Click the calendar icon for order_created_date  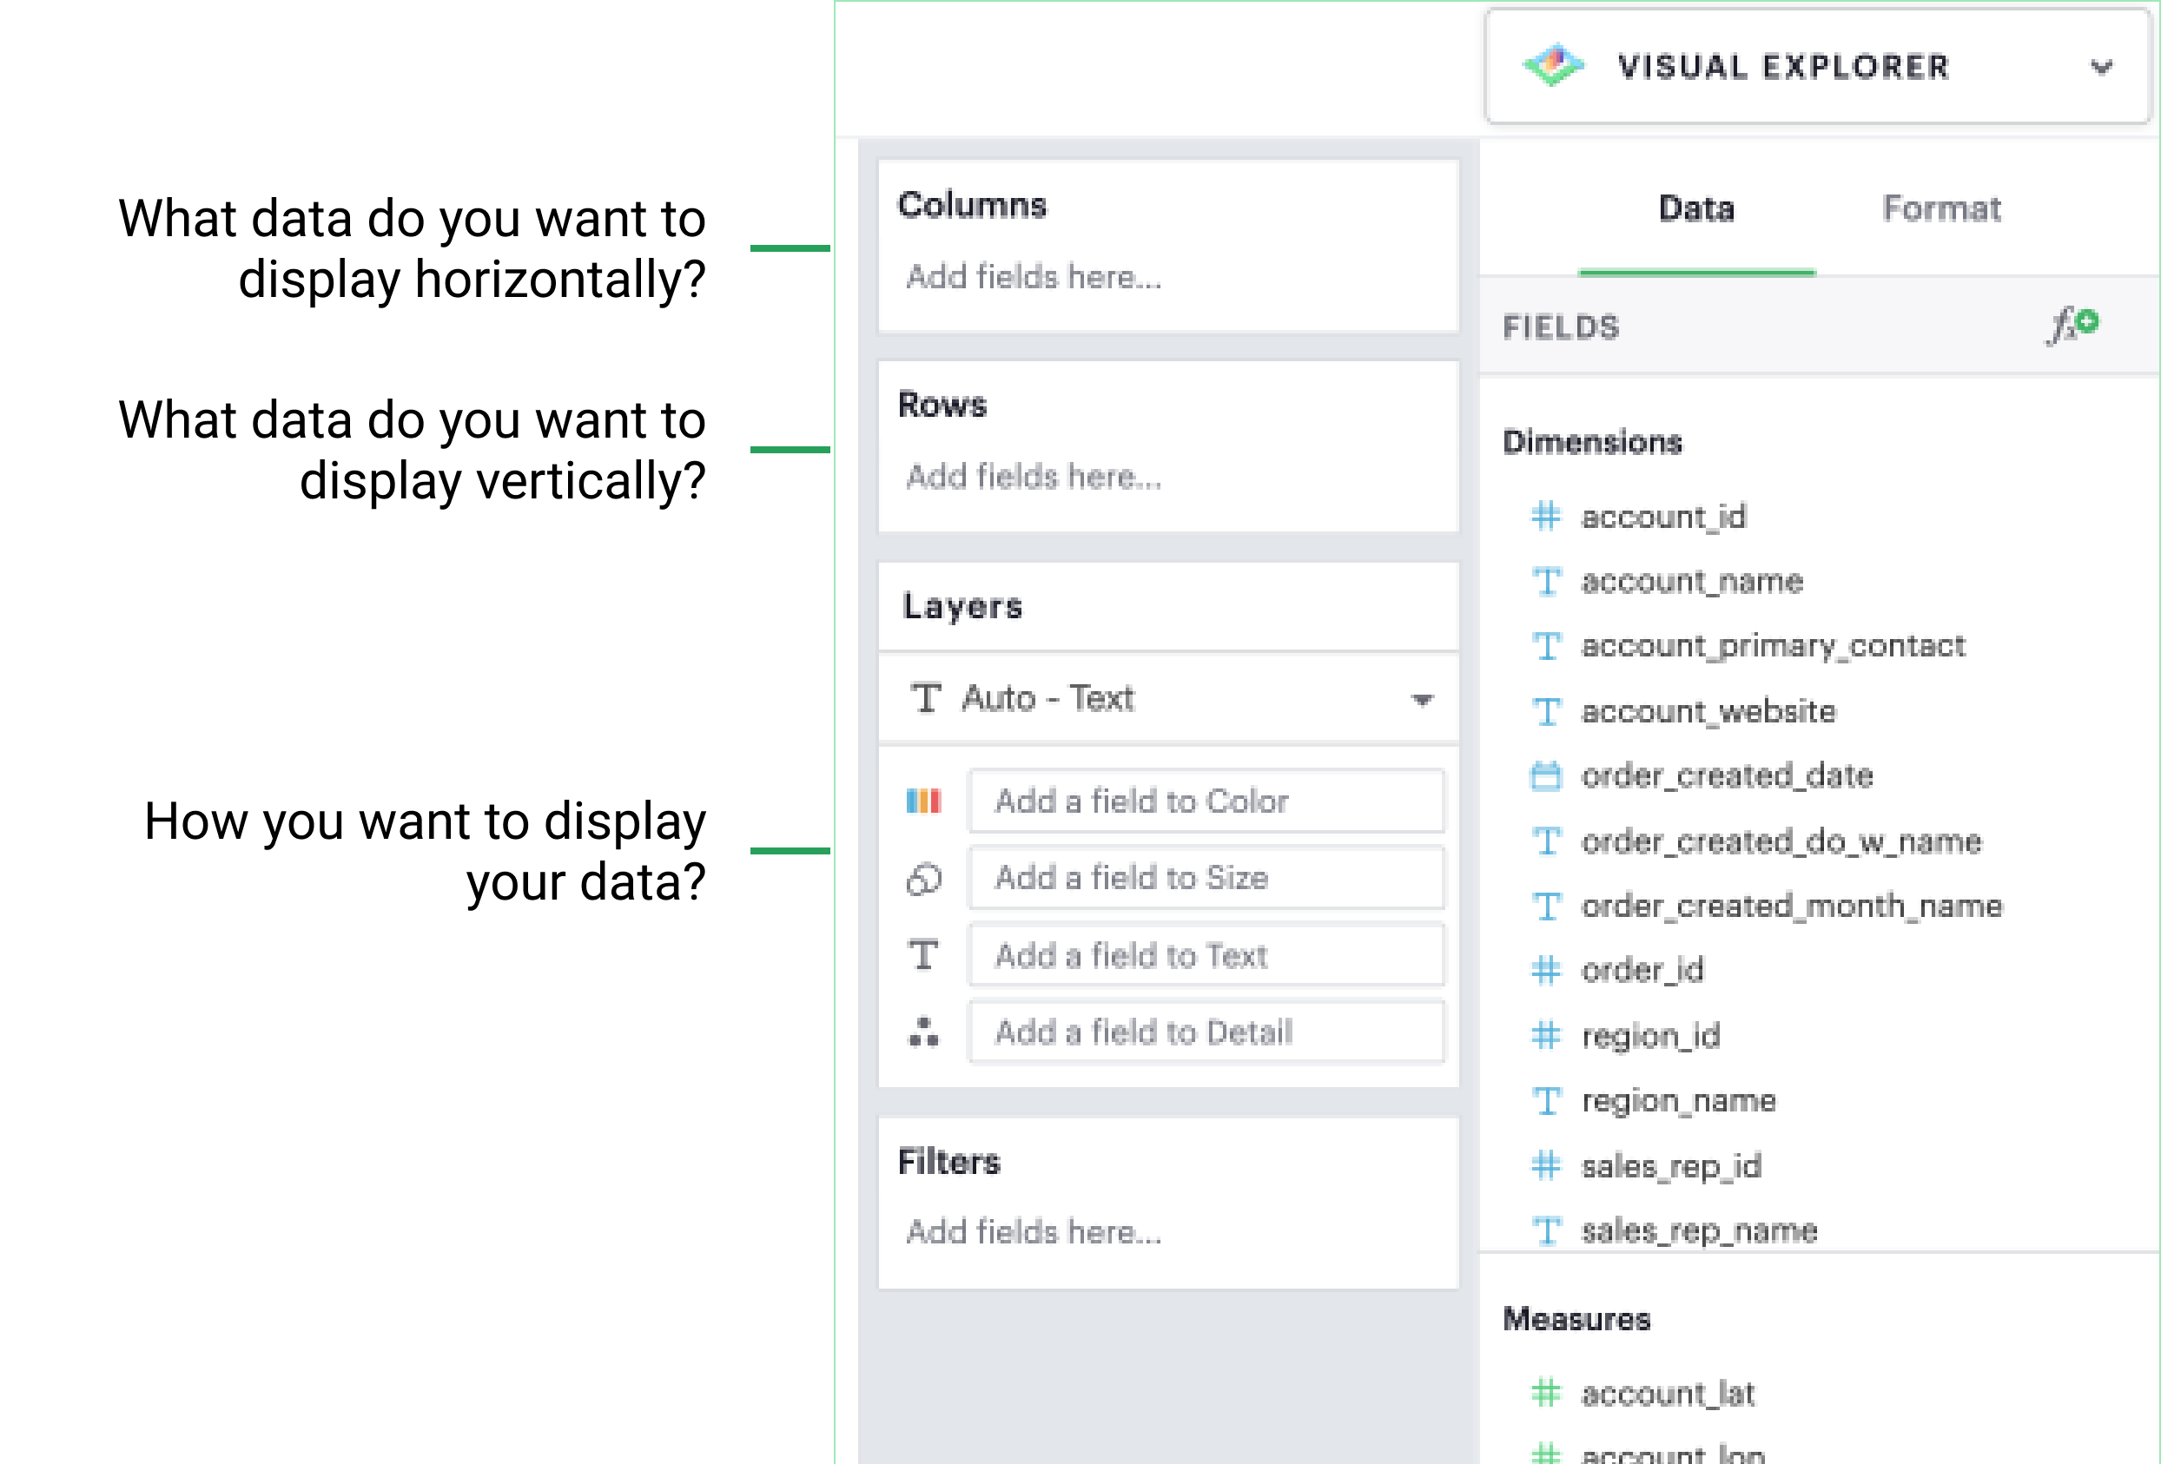click(x=1545, y=775)
